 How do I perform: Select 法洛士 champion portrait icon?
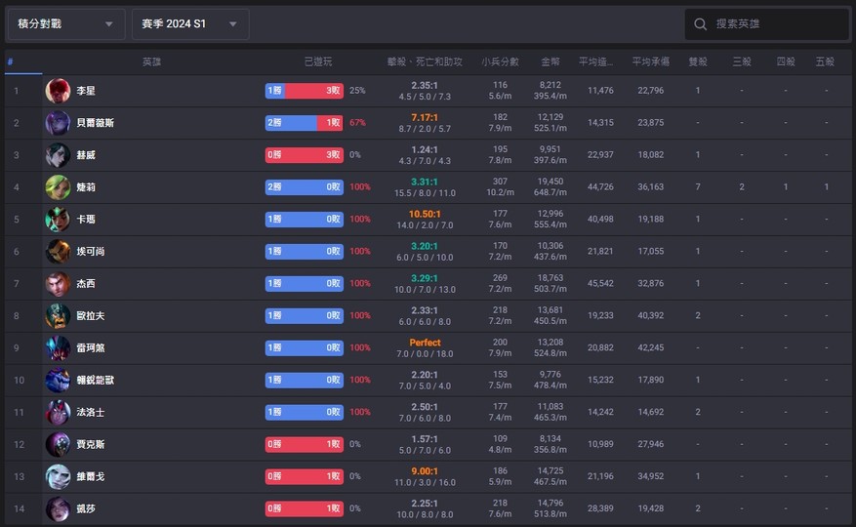point(58,413)
